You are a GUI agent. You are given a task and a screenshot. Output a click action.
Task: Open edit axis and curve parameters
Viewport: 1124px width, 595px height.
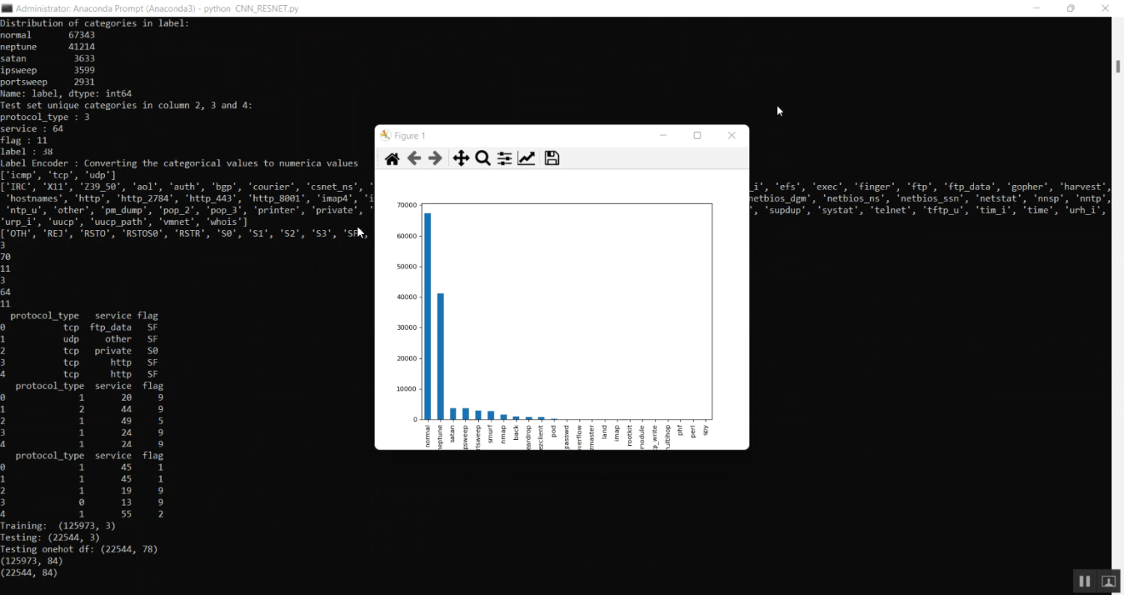click(527, 158)
